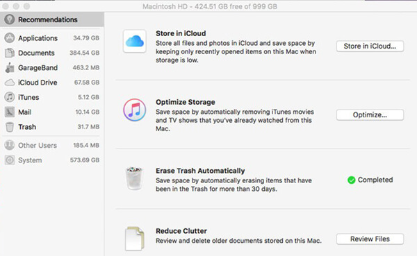Click the Store in iCloud… button
417x256 pixels.
(x=370, y=46)
